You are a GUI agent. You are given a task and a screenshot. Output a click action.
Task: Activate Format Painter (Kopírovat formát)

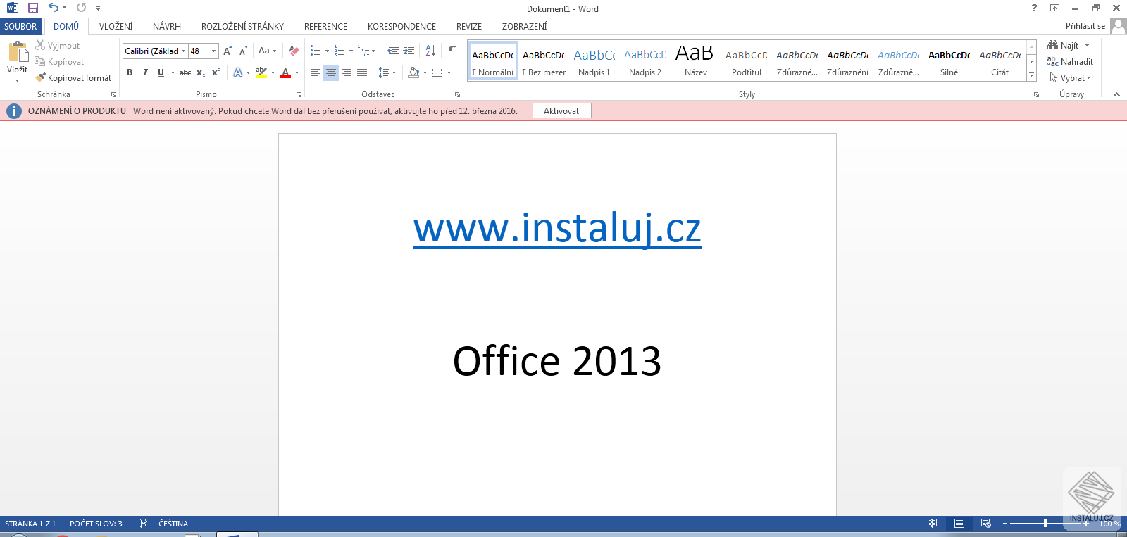[x=73, y=78]
